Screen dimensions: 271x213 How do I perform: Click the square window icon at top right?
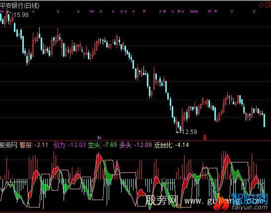tap(268, 5)
